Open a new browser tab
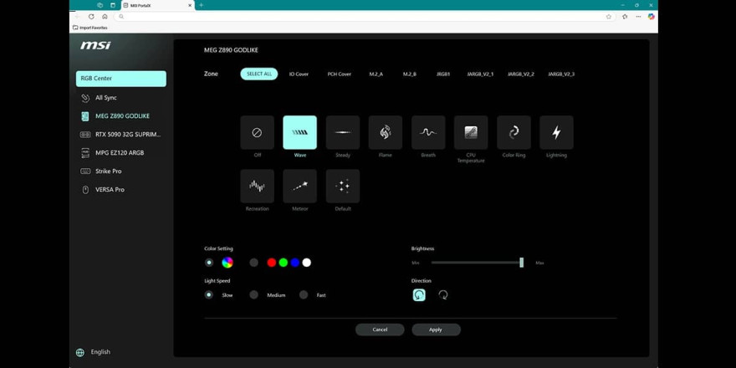 201,5
